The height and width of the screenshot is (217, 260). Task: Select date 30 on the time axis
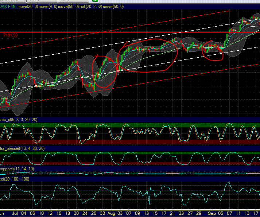102,213
